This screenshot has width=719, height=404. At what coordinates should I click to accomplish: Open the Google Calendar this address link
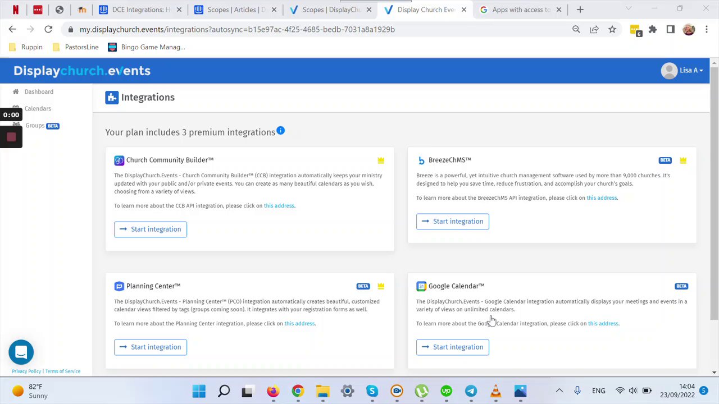[603, 324]
